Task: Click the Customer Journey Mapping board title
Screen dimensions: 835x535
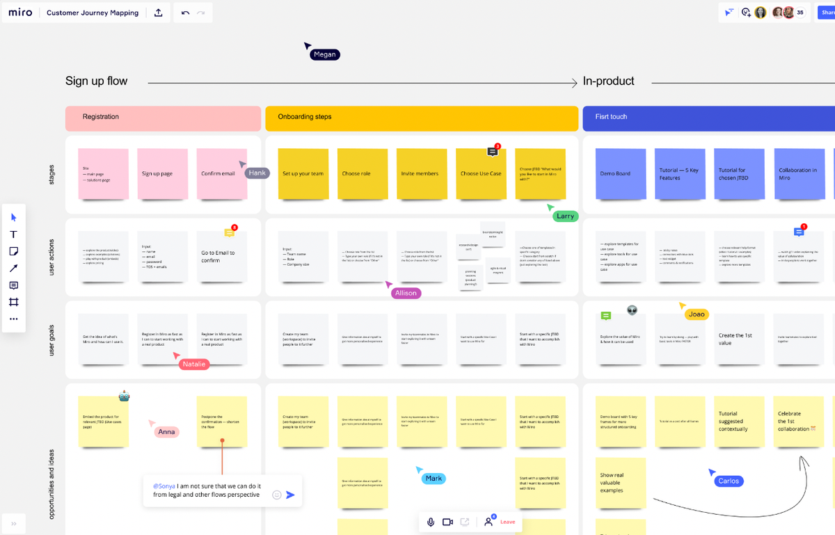Action: coord(93,13)
